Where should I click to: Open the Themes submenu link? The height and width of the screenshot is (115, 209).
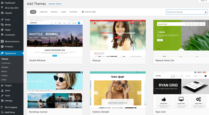click(5, 59)
